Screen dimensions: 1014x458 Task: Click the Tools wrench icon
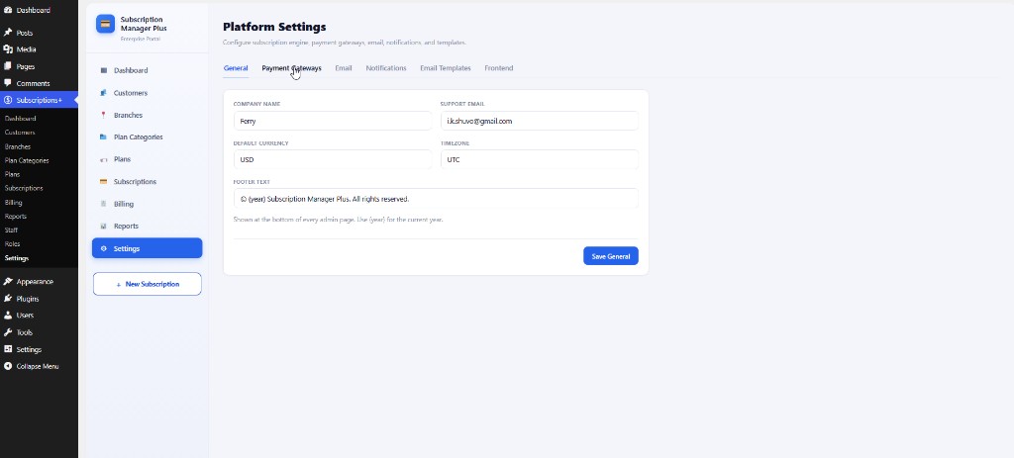[8, 332]
